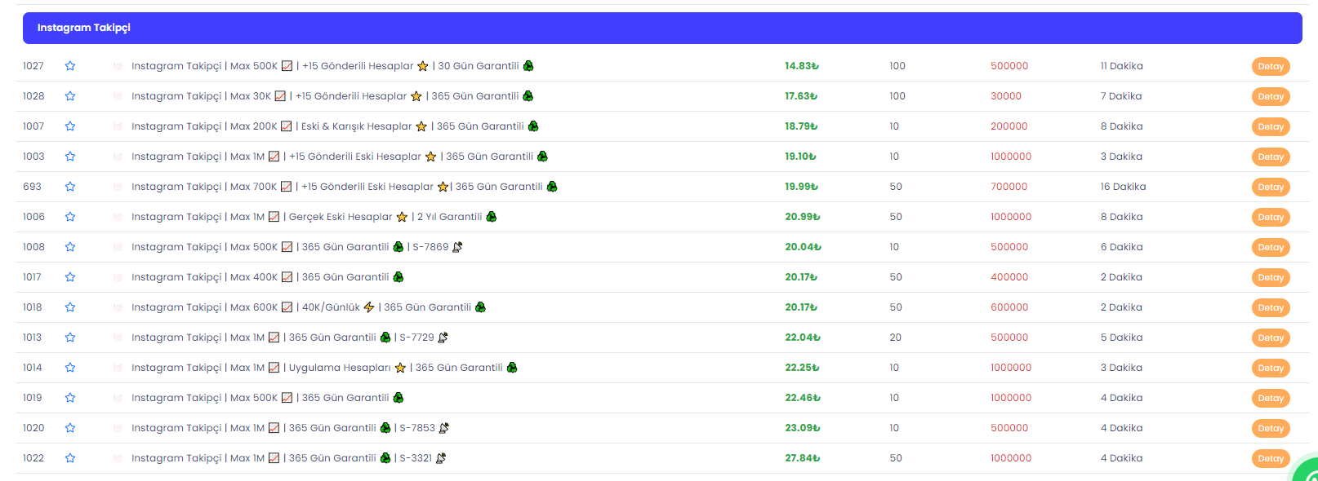
Task: View Detay for service 693
Action: pyautogui.click(x=1271, y=187)
